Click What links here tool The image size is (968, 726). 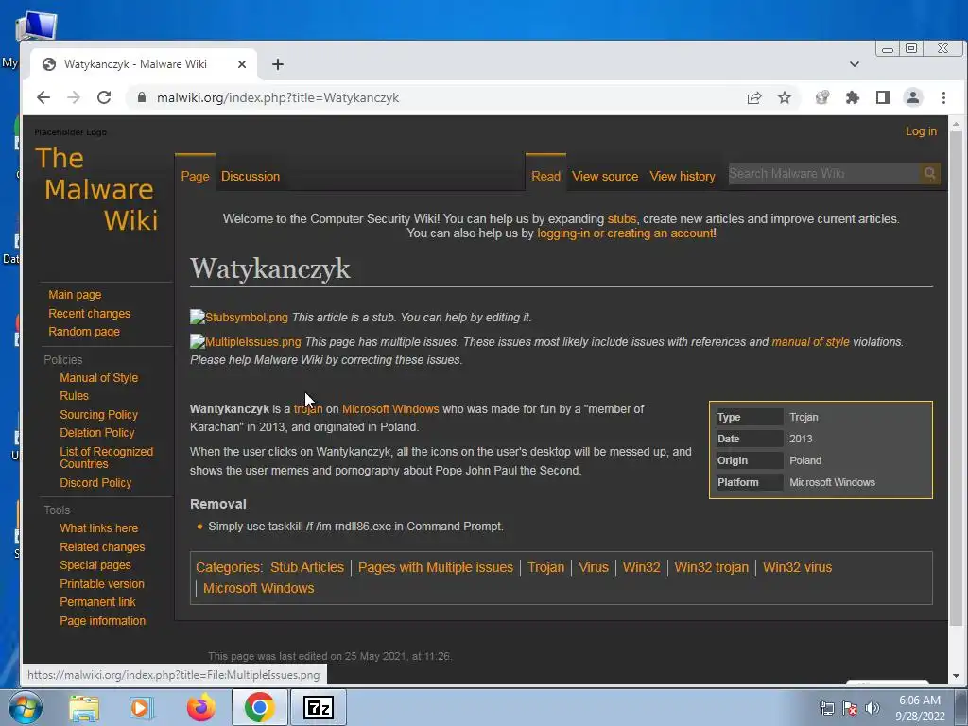[x=98, y=528]
